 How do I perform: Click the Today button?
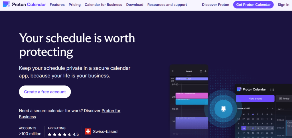pos(284,99)
